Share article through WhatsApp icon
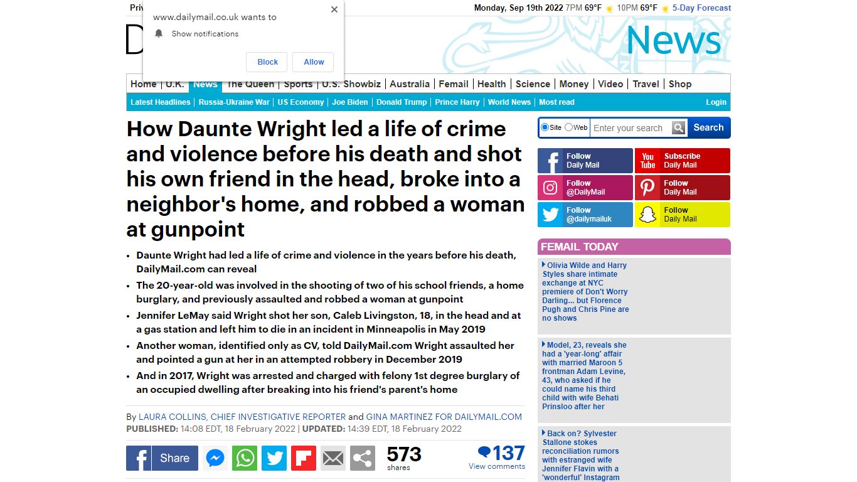 (245, 458)
